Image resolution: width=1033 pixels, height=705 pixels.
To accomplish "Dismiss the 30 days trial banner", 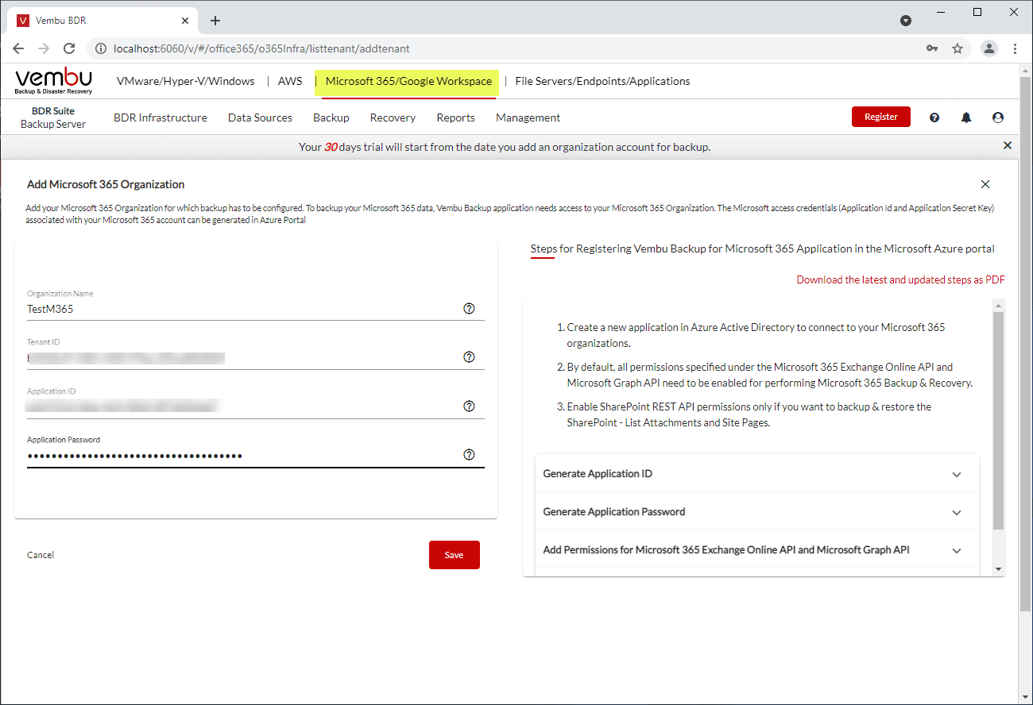I will point(1008,146).
